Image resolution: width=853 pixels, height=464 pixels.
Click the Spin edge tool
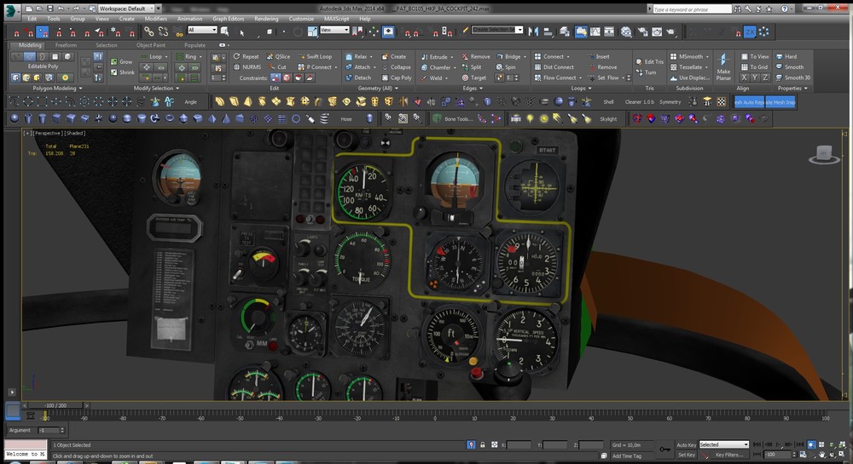point(499,67)
